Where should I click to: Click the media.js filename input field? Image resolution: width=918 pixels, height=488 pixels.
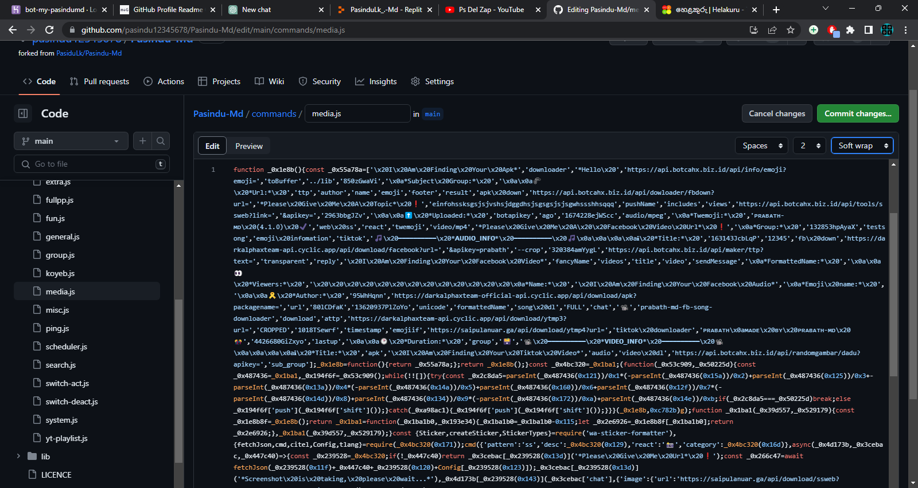tap(357, 113)
